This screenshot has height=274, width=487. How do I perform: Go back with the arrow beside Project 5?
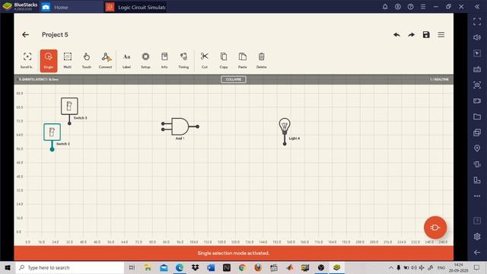pyautogui.click(x=25, y=35)
